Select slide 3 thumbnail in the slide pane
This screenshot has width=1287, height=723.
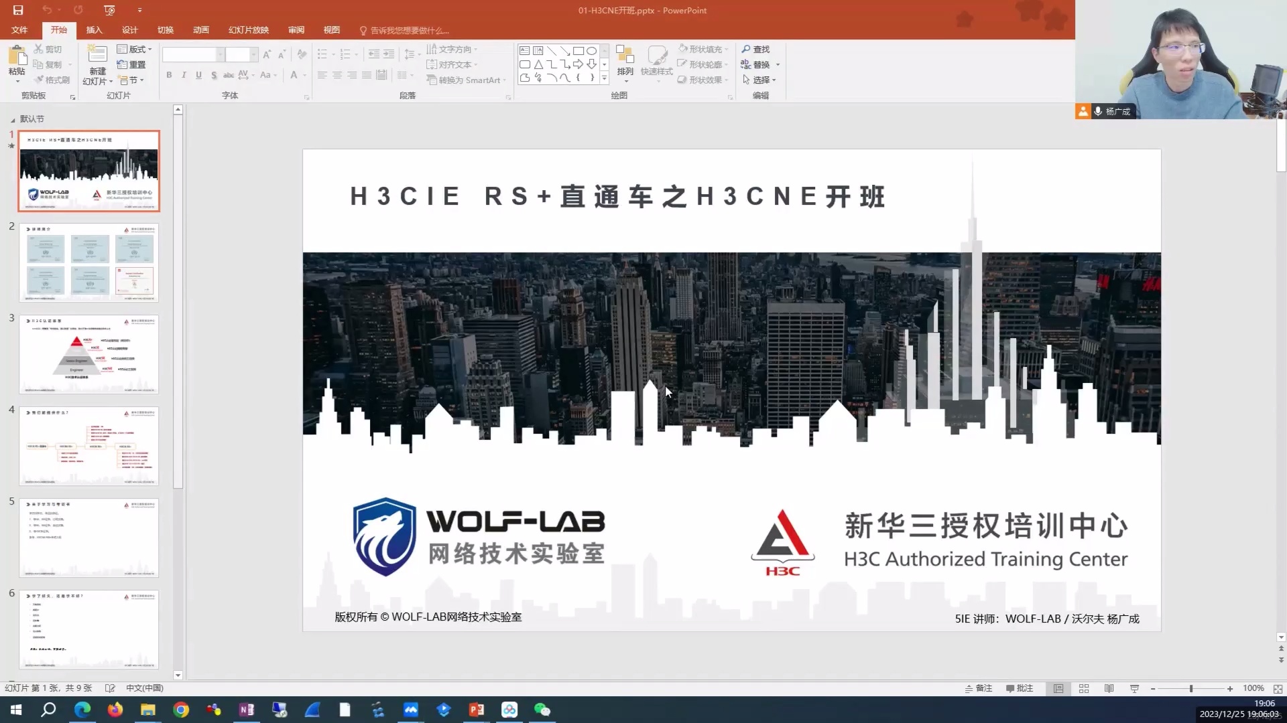[89, 354]
